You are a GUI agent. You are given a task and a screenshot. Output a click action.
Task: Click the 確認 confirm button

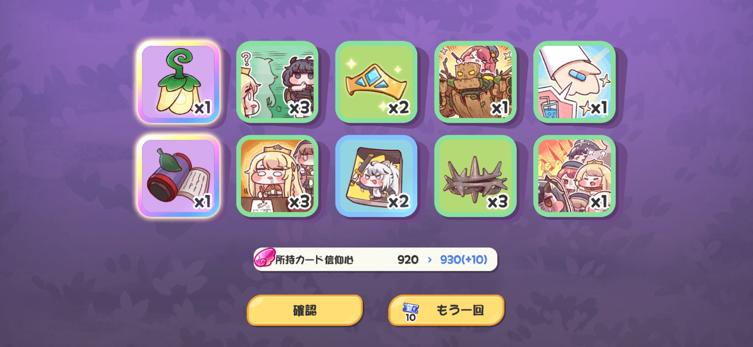[305, 310]
